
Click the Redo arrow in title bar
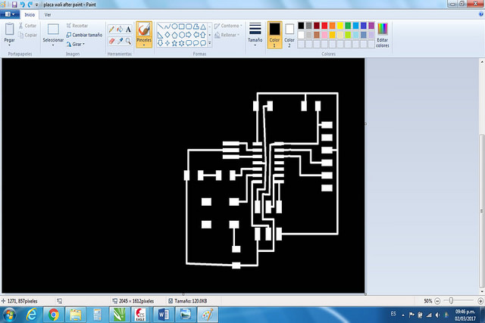(x=30, y=5)
